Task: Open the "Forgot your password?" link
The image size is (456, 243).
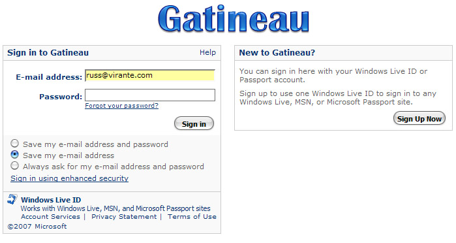Action: [121, 105]
